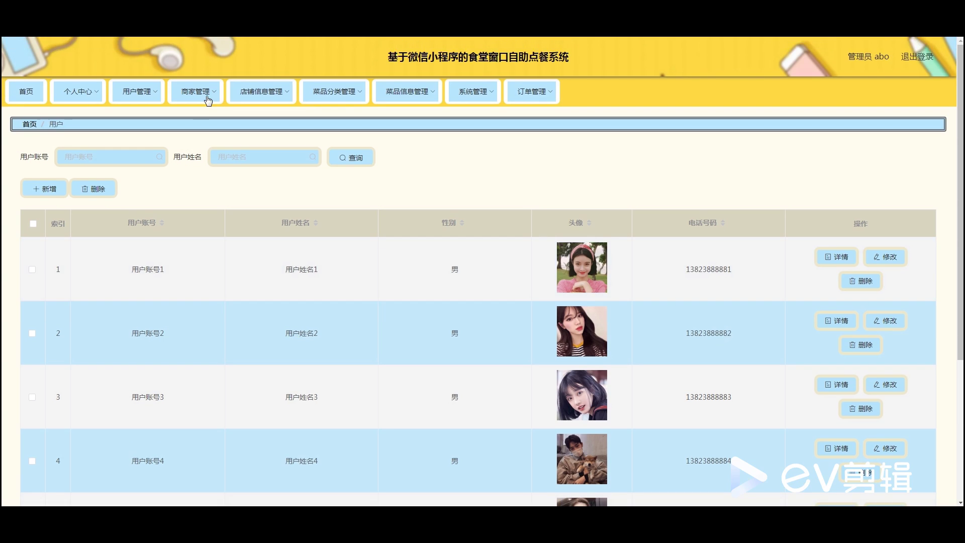Click the 新增 button
This screenshot has width=965, height=543.
(x=44, y=189)
